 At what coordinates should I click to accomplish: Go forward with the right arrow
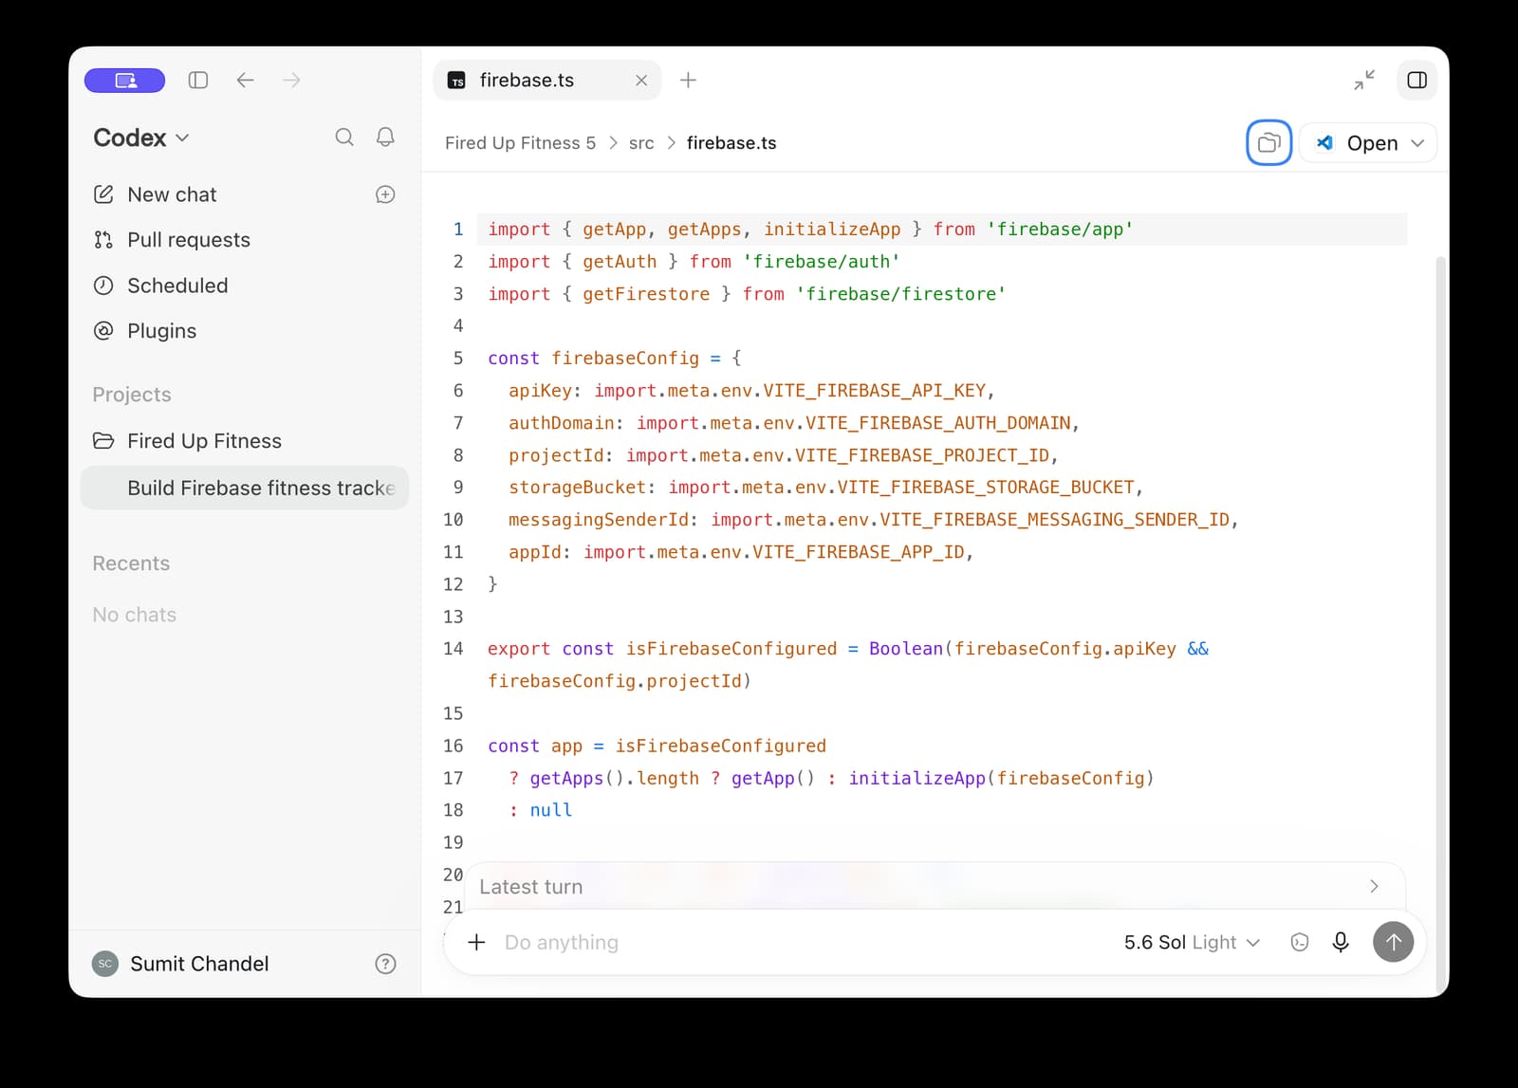291,81
